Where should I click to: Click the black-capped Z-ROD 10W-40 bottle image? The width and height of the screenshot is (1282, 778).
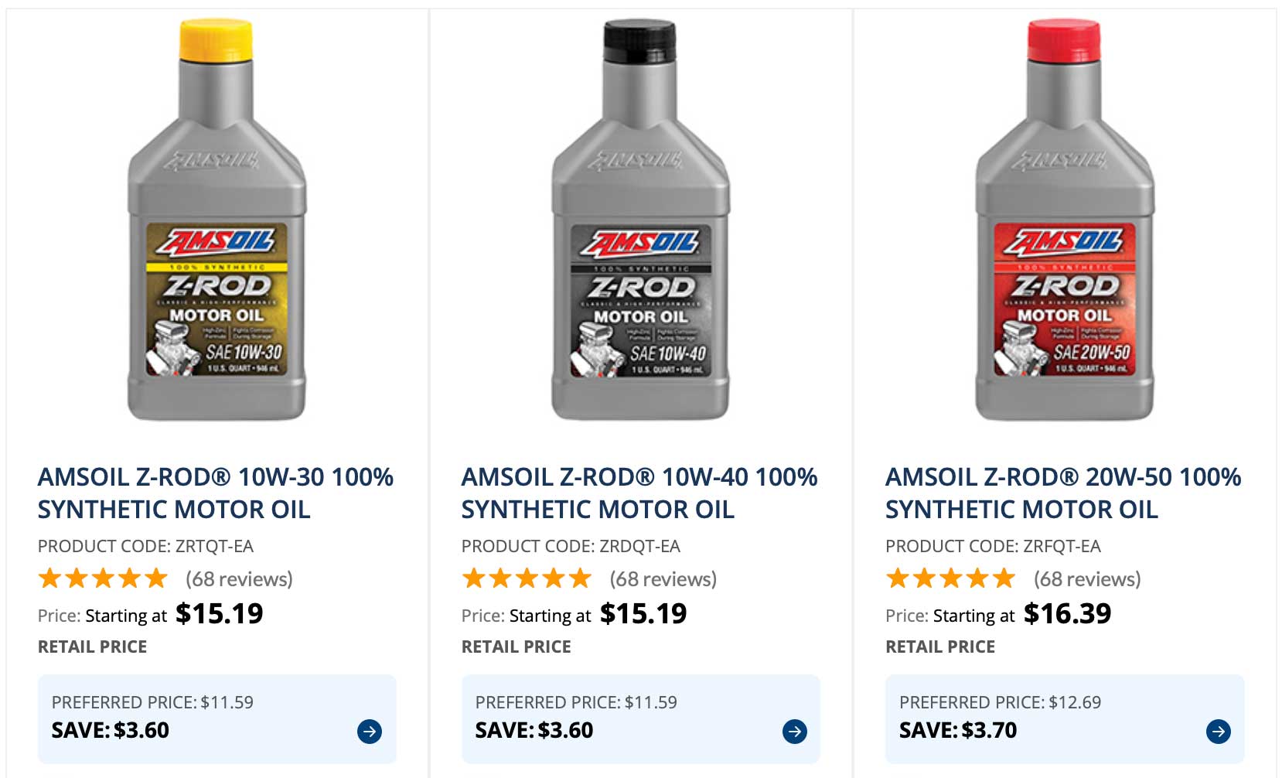click(639, 224)
